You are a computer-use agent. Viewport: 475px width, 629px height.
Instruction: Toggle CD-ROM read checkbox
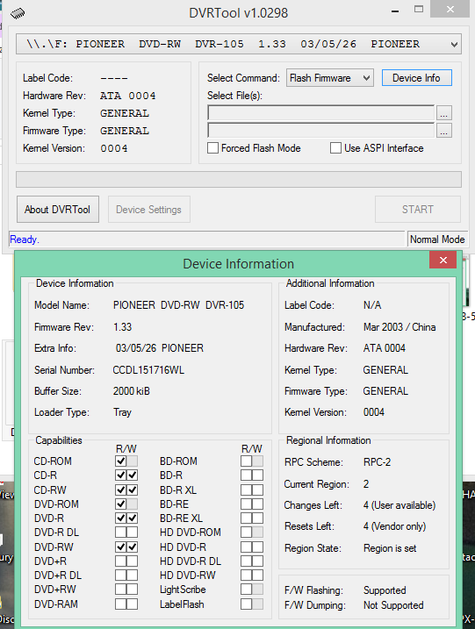pyautogui.click(x=121, y=461)
